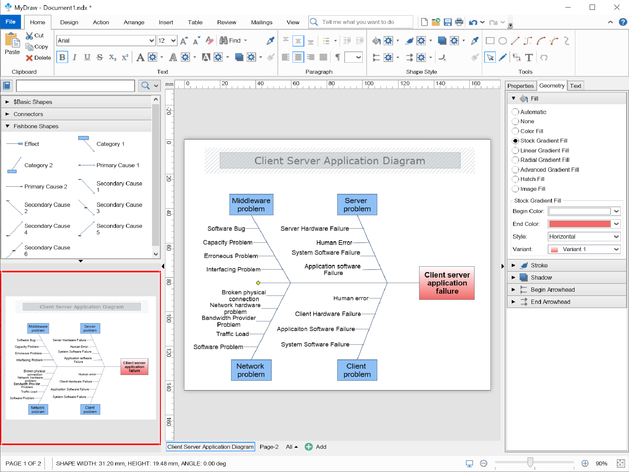Click the Print icon in toolbar
This screenshot has width=629, height=472.
459,22
